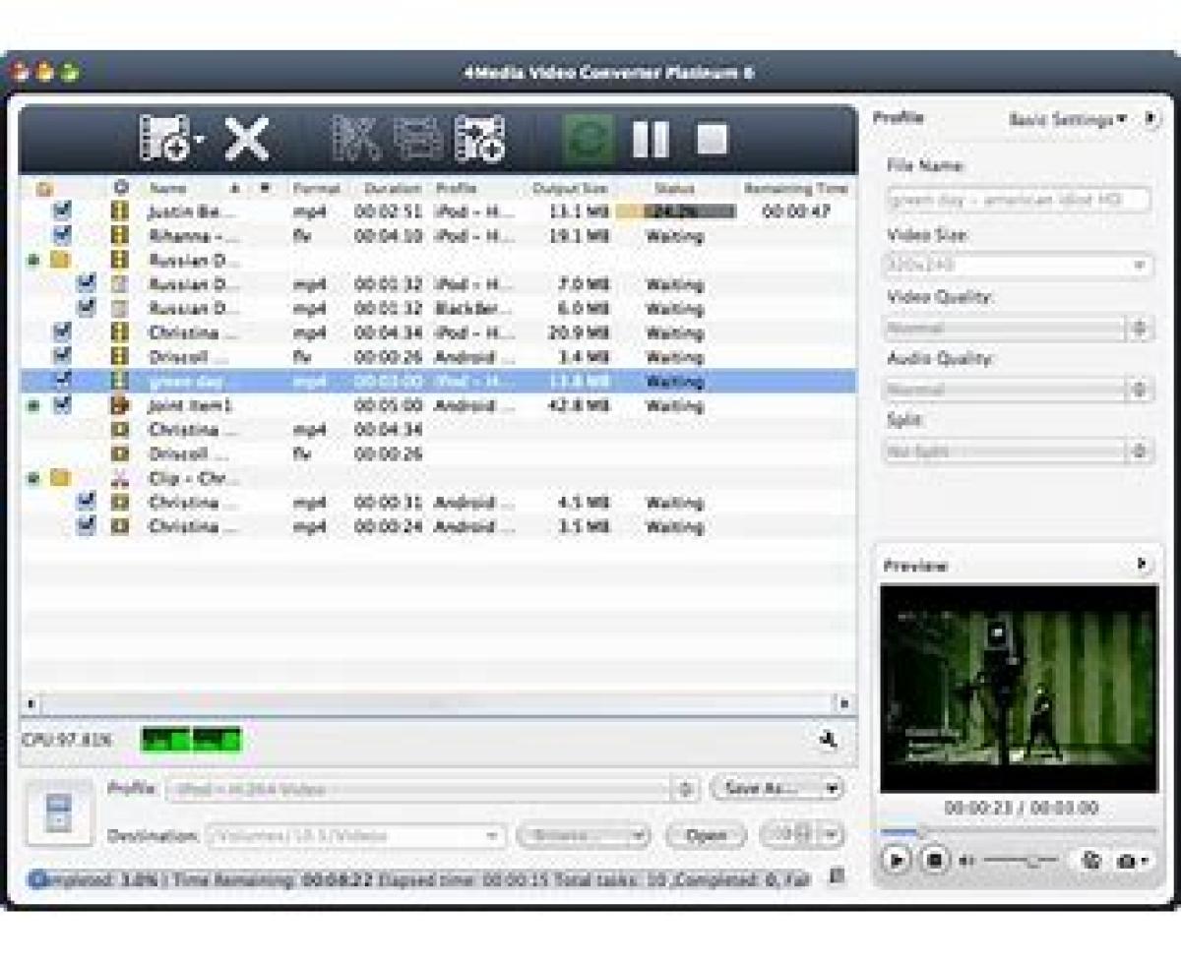Pause the current conversion
Screen dimensions: 1181x965
[x=650, y=139]
